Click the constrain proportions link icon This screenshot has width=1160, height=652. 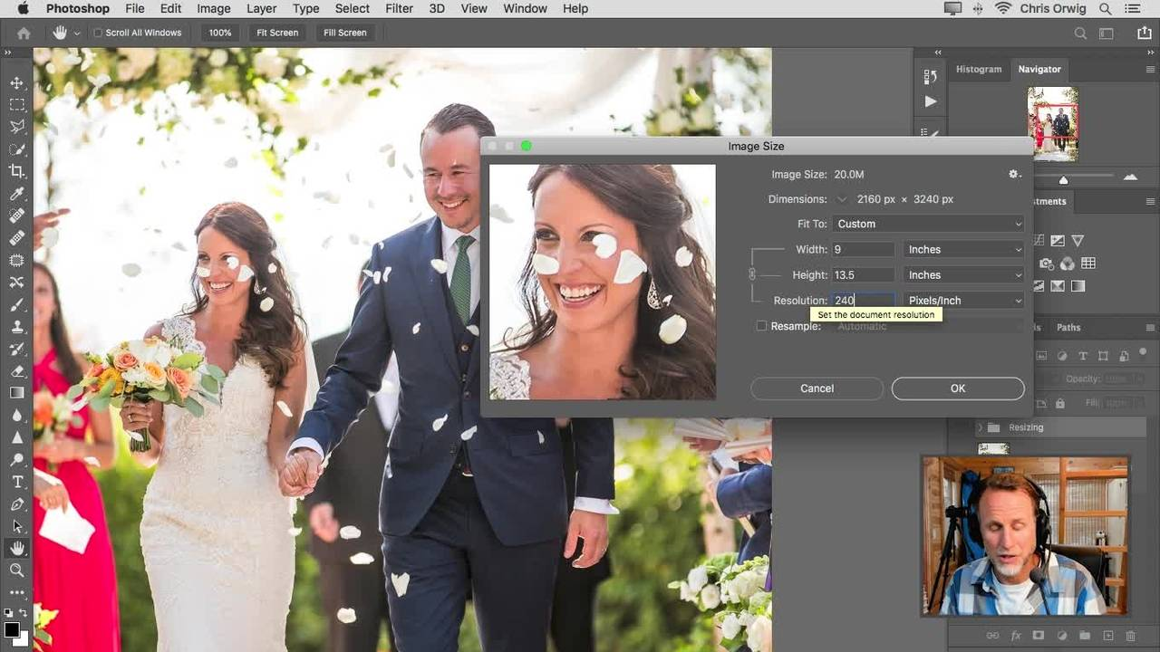[x=751, y=274]
